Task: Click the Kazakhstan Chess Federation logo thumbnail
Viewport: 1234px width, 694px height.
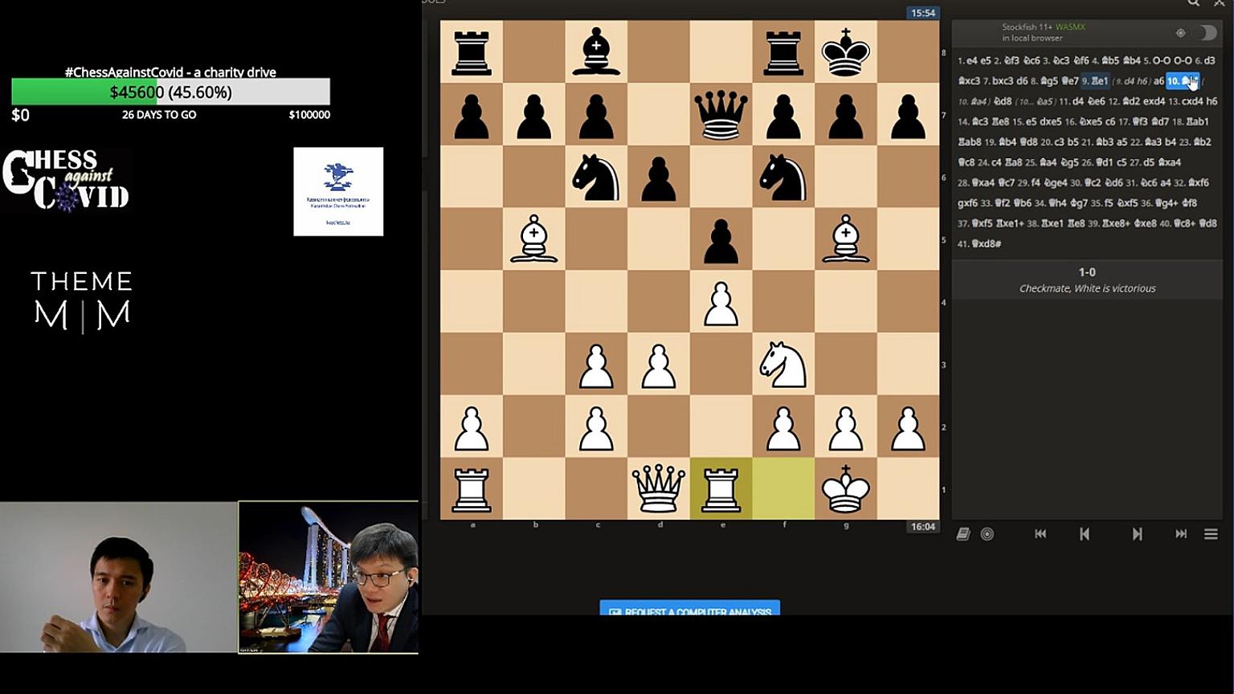Action: pos(338,191)
